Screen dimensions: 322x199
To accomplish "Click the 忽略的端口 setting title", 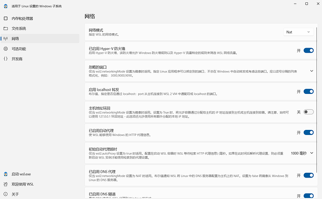I will point(98,67).
